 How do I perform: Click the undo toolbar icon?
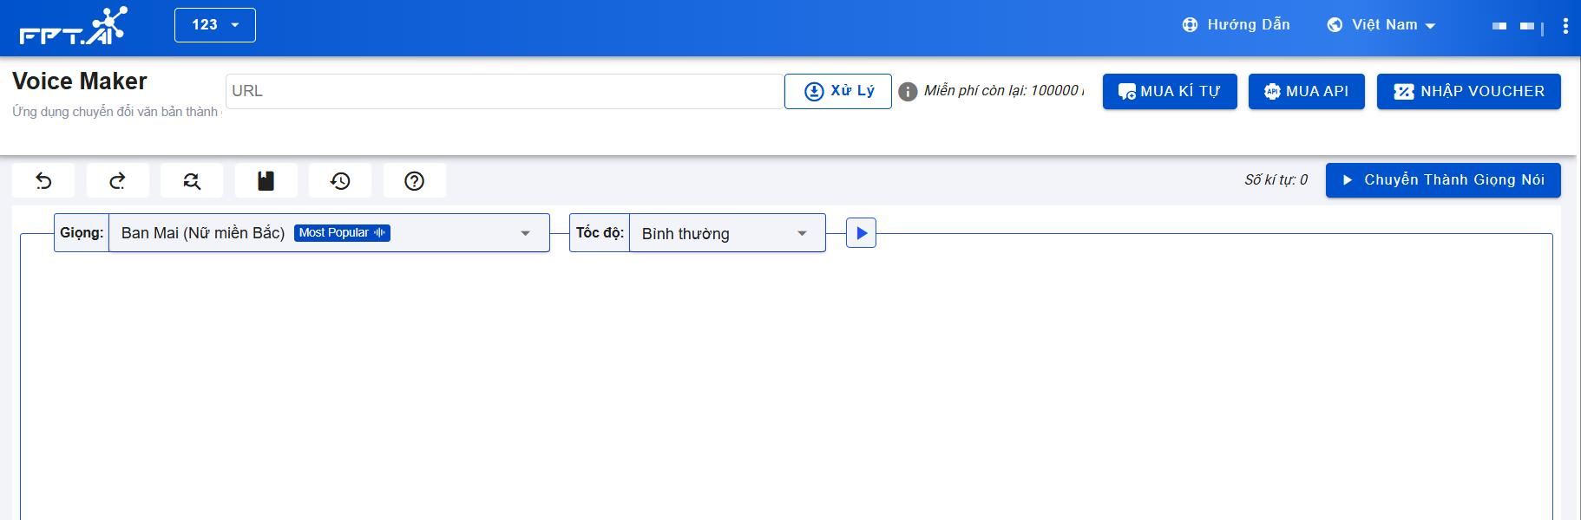coord(43,180)
